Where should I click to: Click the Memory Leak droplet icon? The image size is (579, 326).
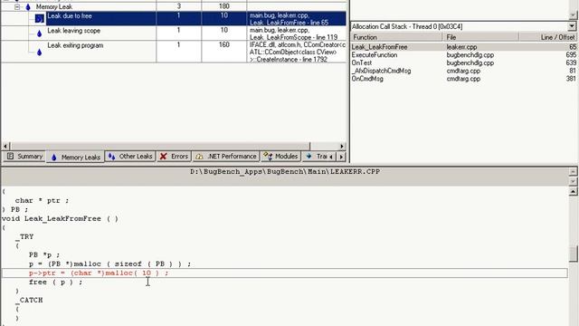tap(28, 6)
